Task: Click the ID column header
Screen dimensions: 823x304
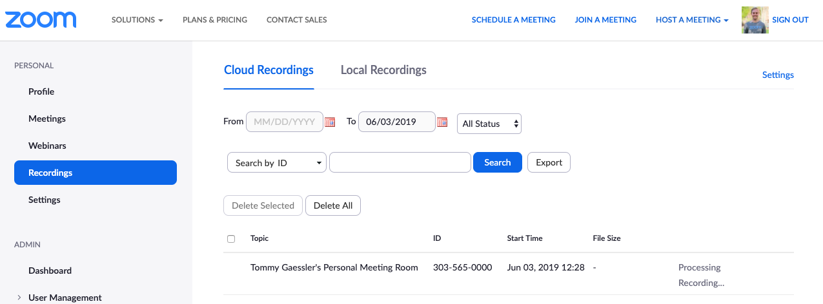Action: 437,238
